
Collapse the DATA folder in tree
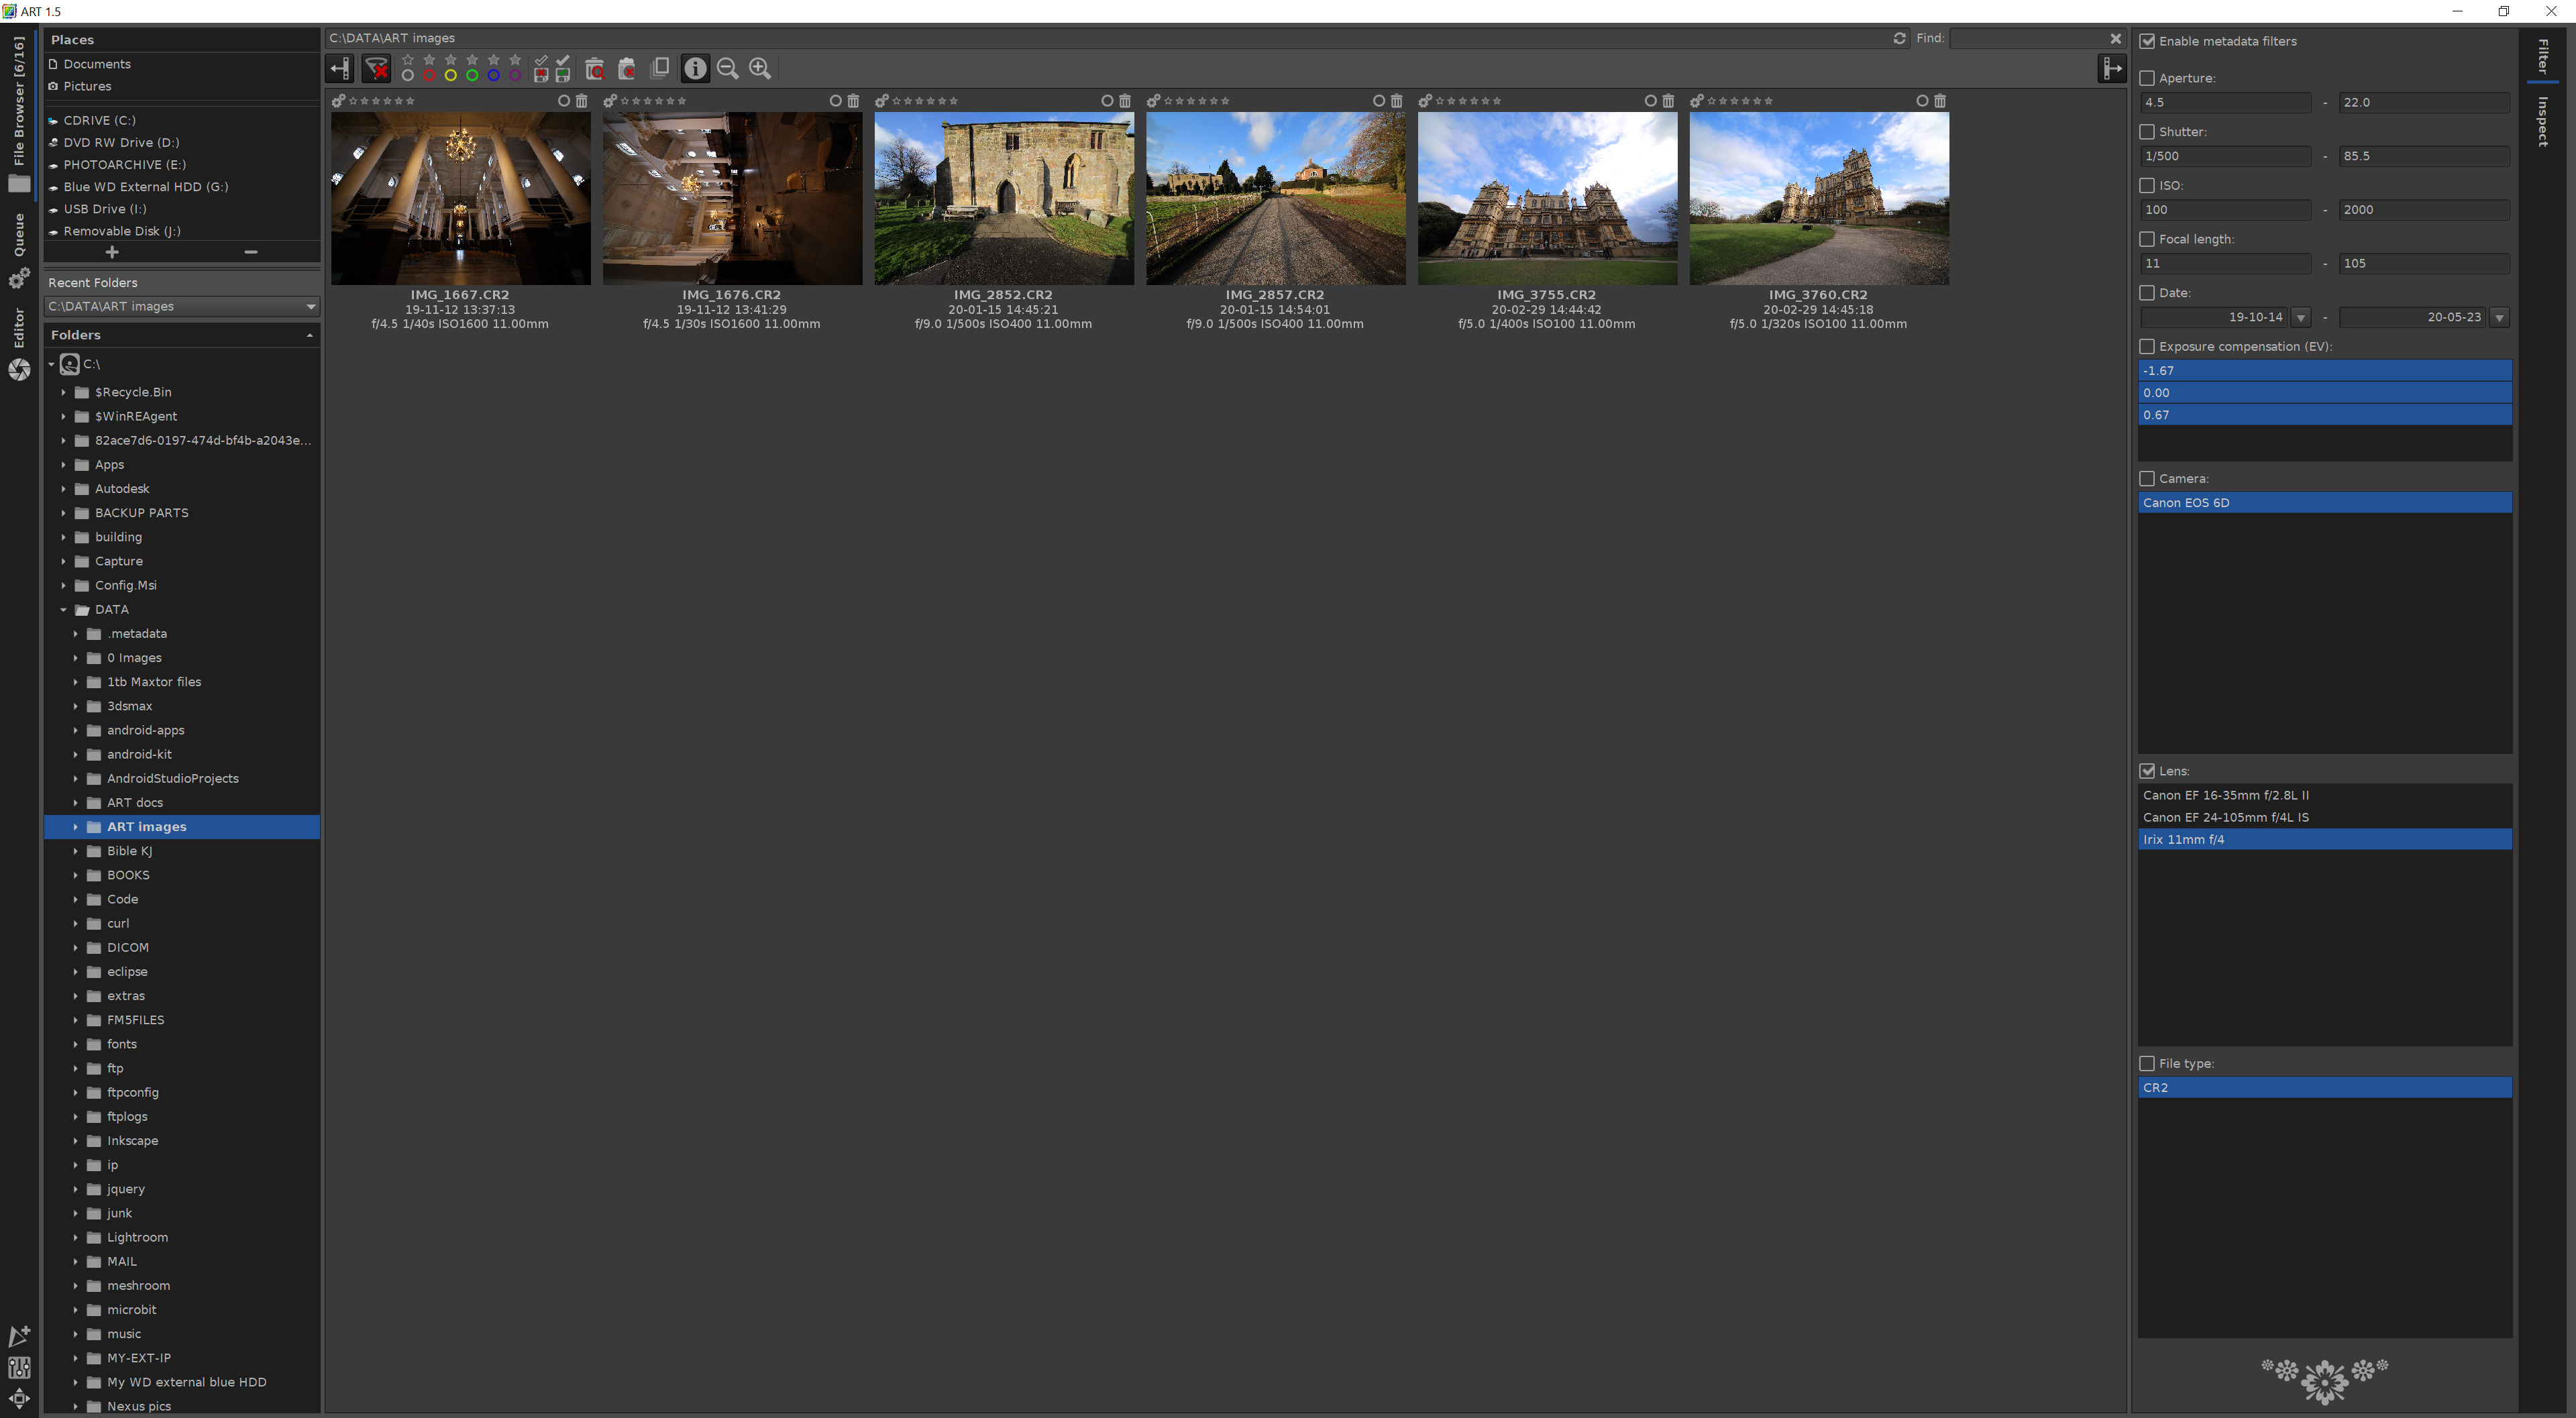(x=63, y=610)
